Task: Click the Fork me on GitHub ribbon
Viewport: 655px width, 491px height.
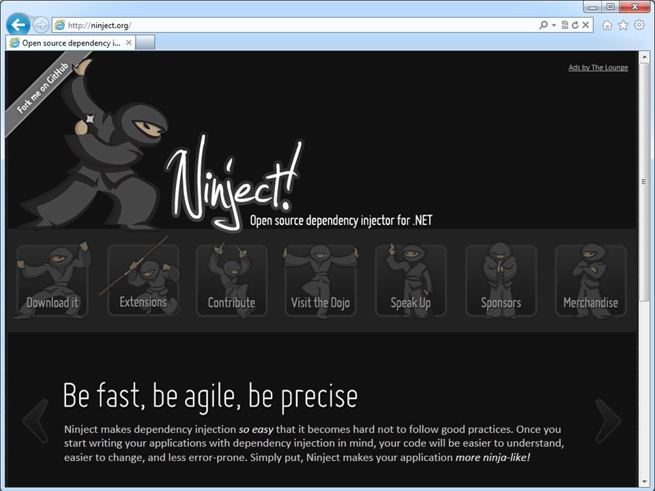Action: 43,88
